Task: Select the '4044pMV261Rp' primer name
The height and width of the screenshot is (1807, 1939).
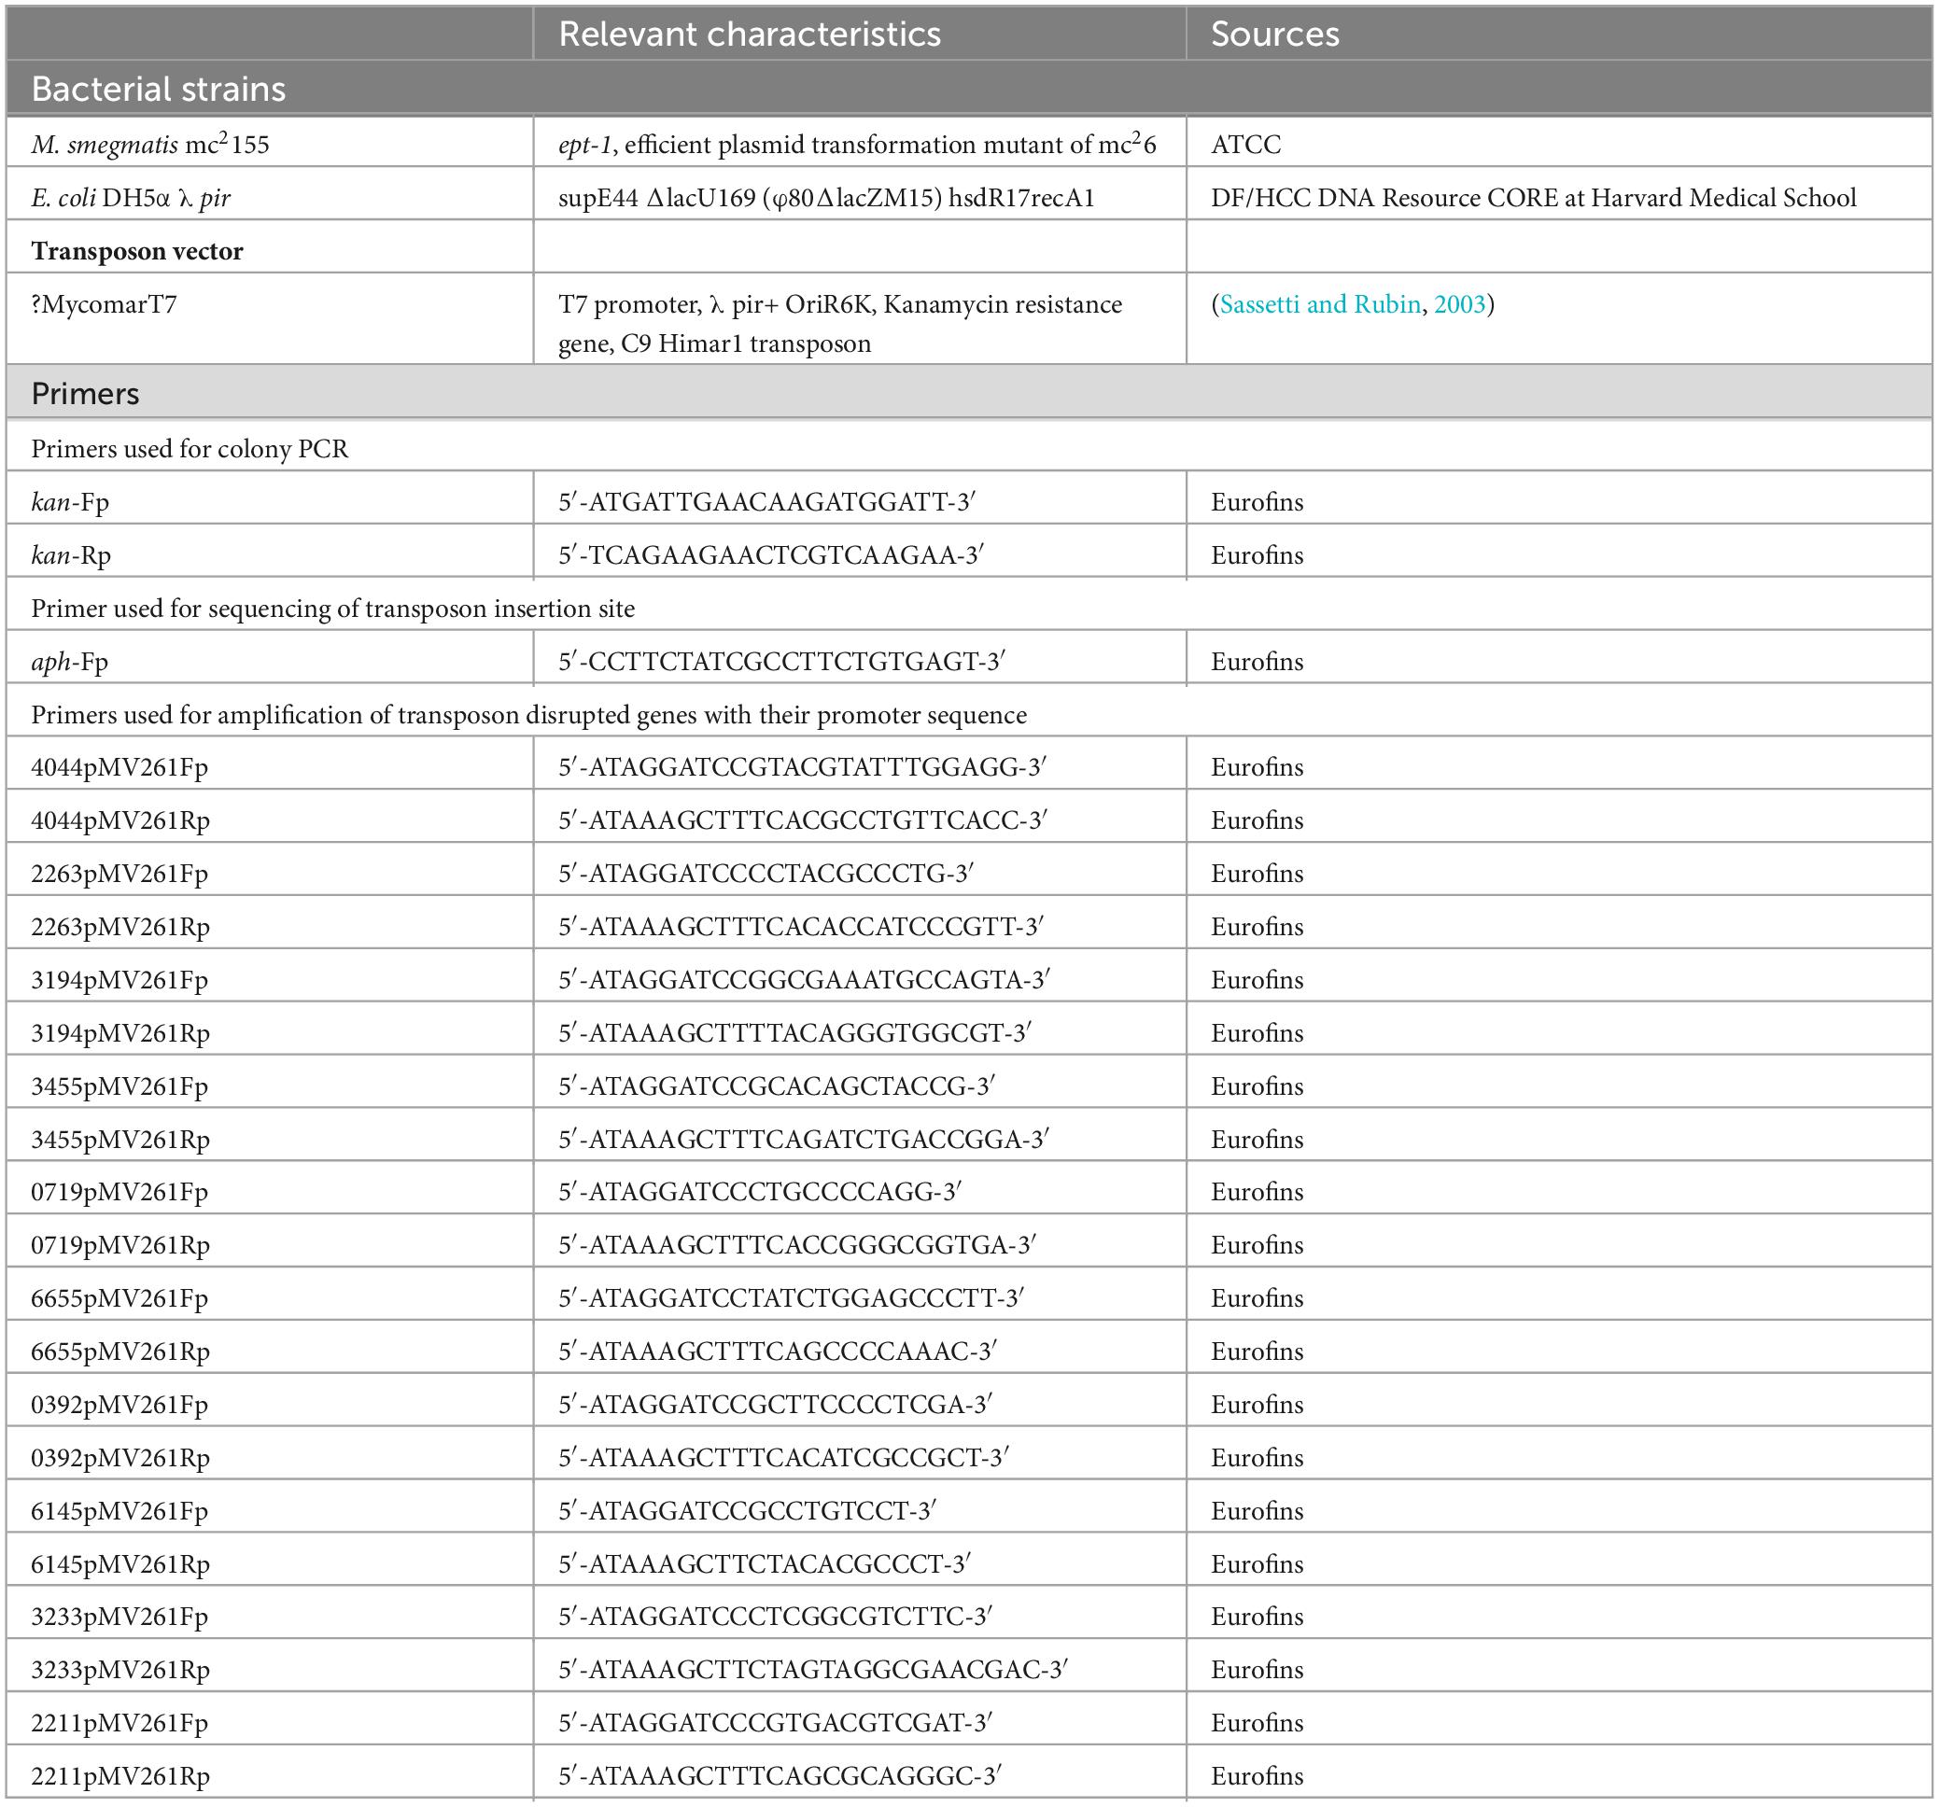Action: [120, 820]
